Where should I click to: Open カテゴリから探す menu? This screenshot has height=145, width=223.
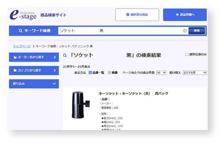[x=34, y=70]
